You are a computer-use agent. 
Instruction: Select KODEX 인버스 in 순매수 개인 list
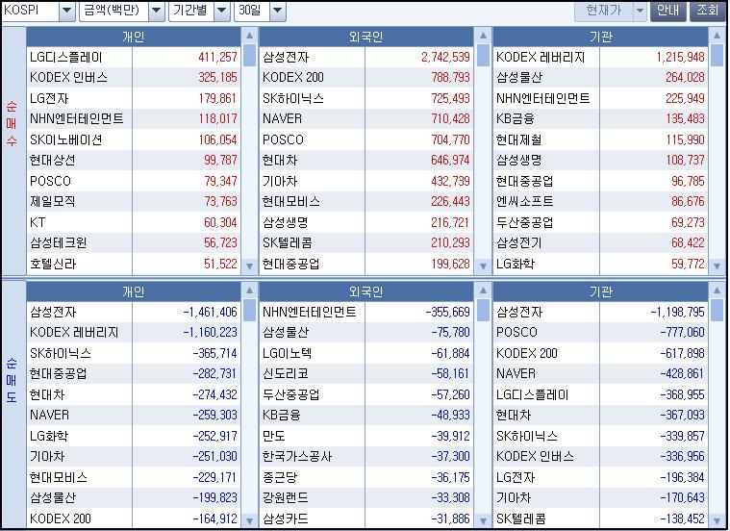click(x=68, y=77)
